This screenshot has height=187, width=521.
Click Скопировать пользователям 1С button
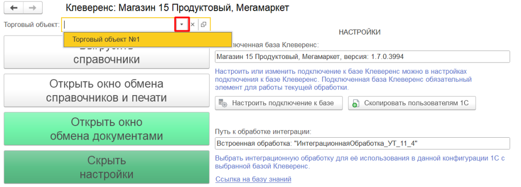click(412, 103)
